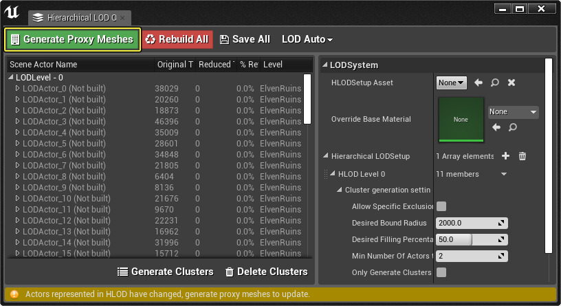Click Save All button
Screen dimensions: 561x306
[x=245, y=39]
